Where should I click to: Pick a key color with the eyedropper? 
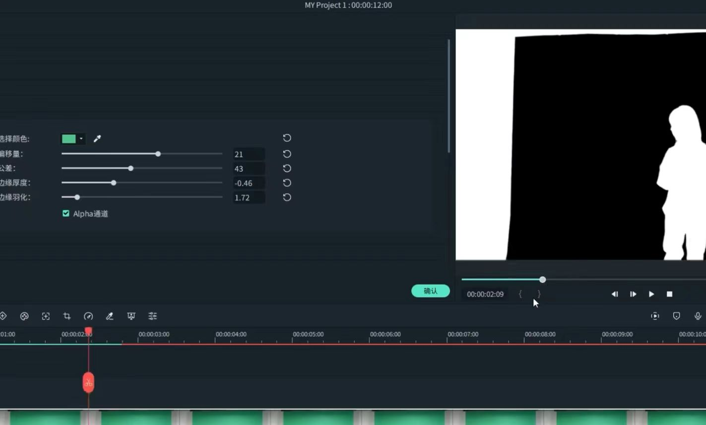pyautogui.click(x=97, y=139)
